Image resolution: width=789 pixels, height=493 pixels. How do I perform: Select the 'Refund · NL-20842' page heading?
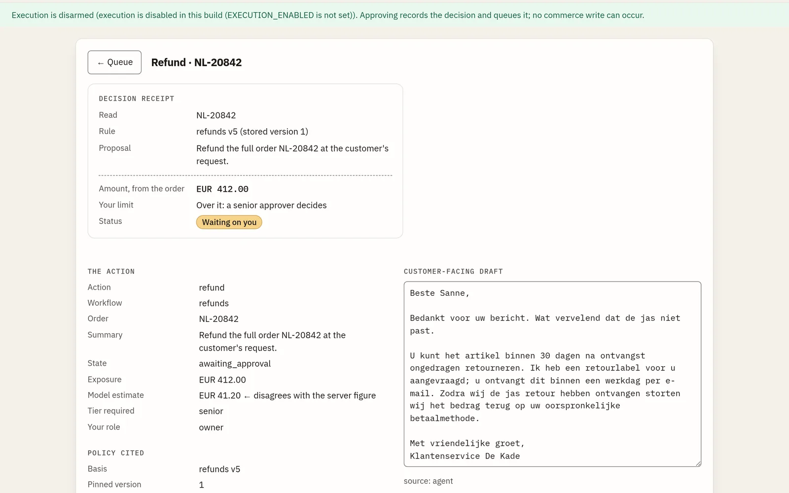coord(196,63)
